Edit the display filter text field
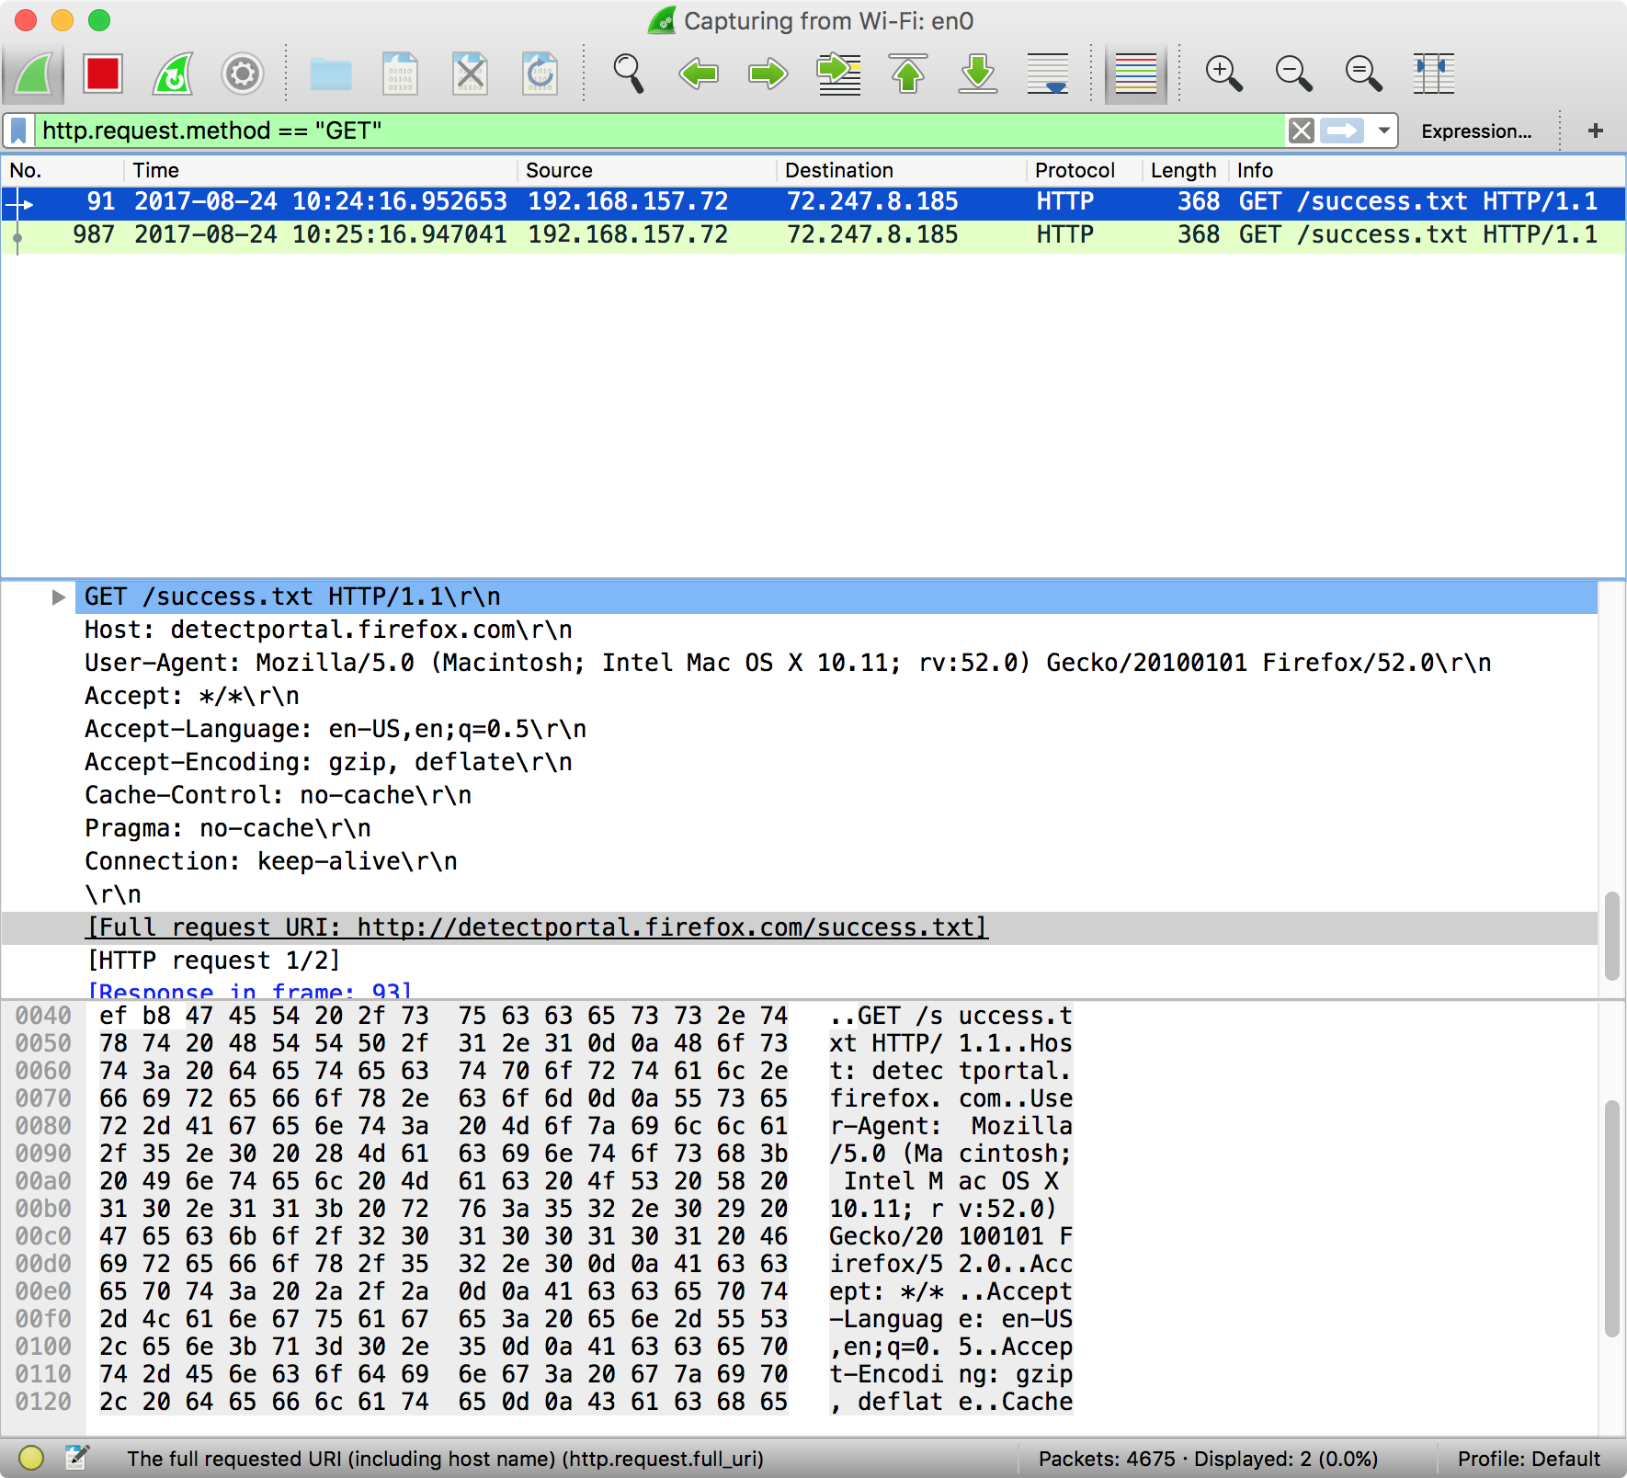 pos(660,131)
